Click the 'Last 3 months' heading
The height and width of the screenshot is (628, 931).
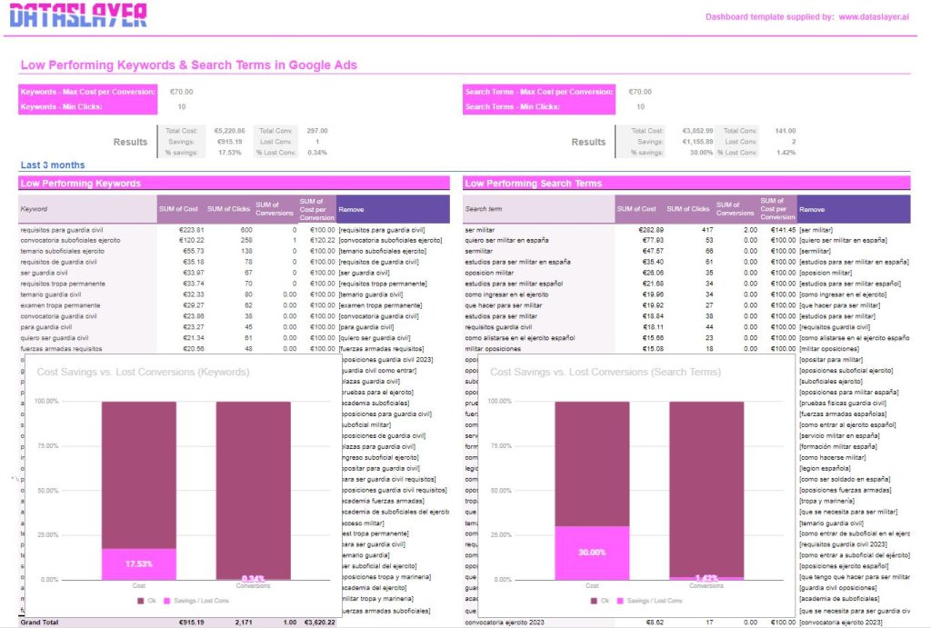[x=53, y=165]
